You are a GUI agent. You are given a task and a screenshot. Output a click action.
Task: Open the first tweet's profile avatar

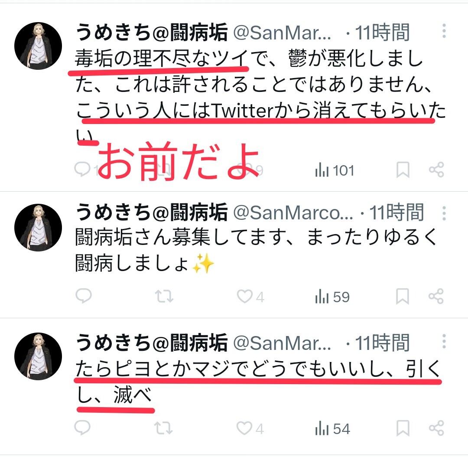click(x=38, y=46)
